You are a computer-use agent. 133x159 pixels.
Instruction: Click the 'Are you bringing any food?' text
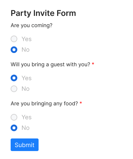click(x=44, y=104)
